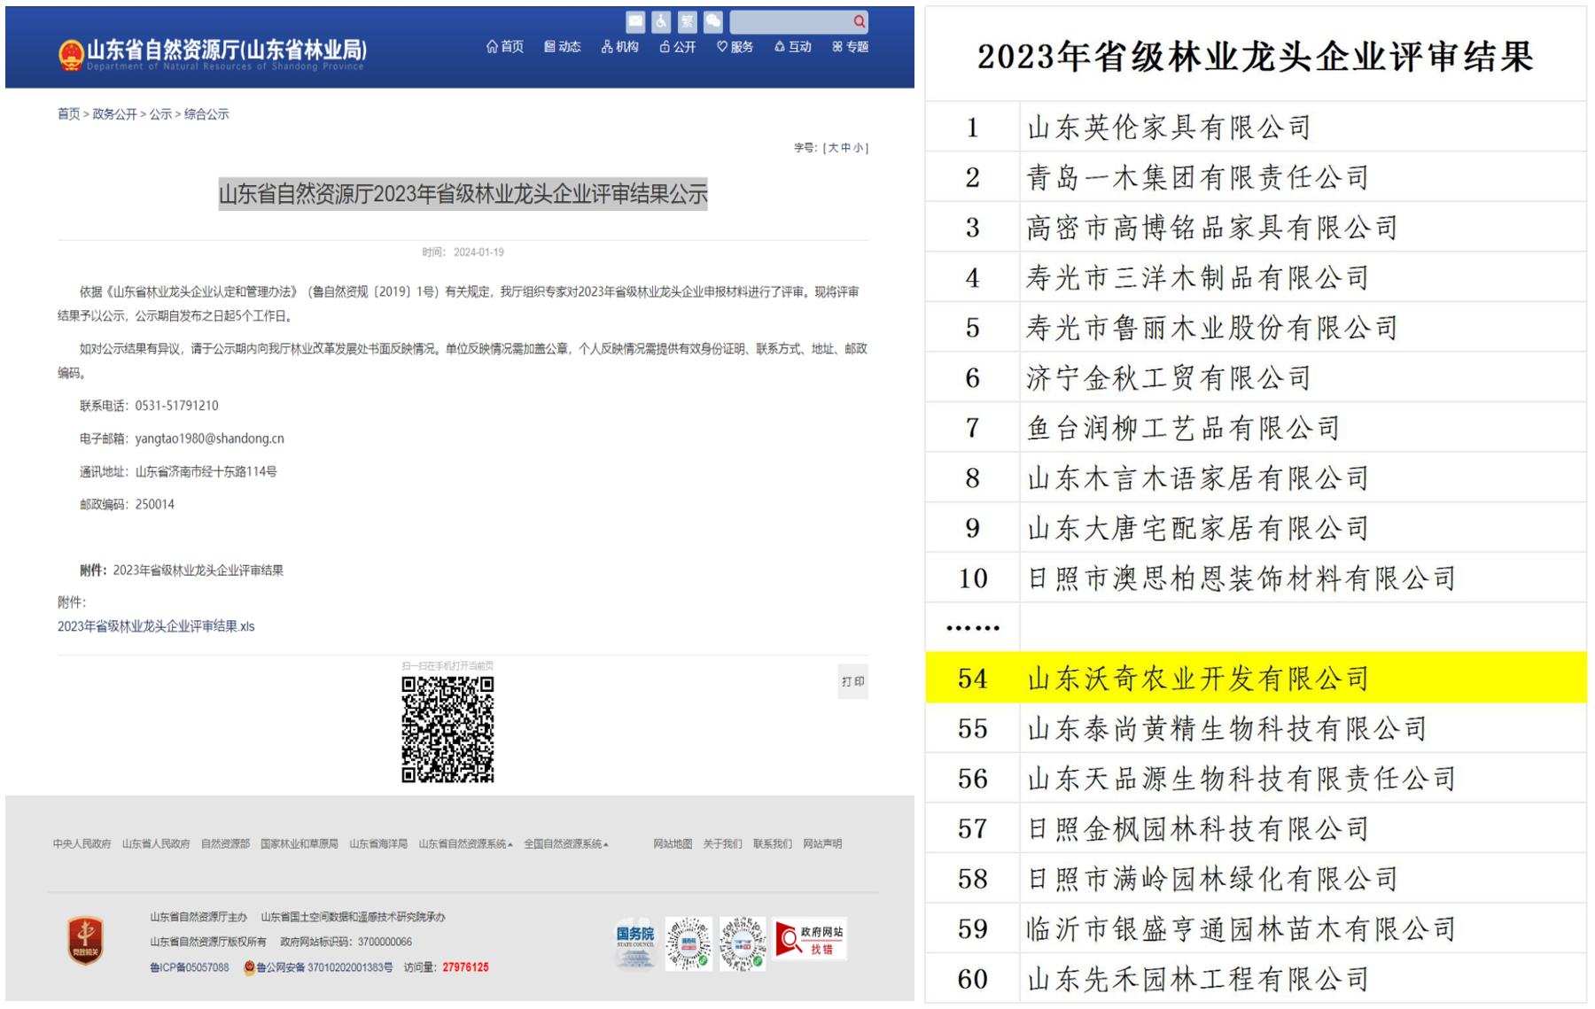This screenshot has width=1595, height=1009.
Task: Click the page QR code image
Action: pyautogui.click(x=447, y=729)
